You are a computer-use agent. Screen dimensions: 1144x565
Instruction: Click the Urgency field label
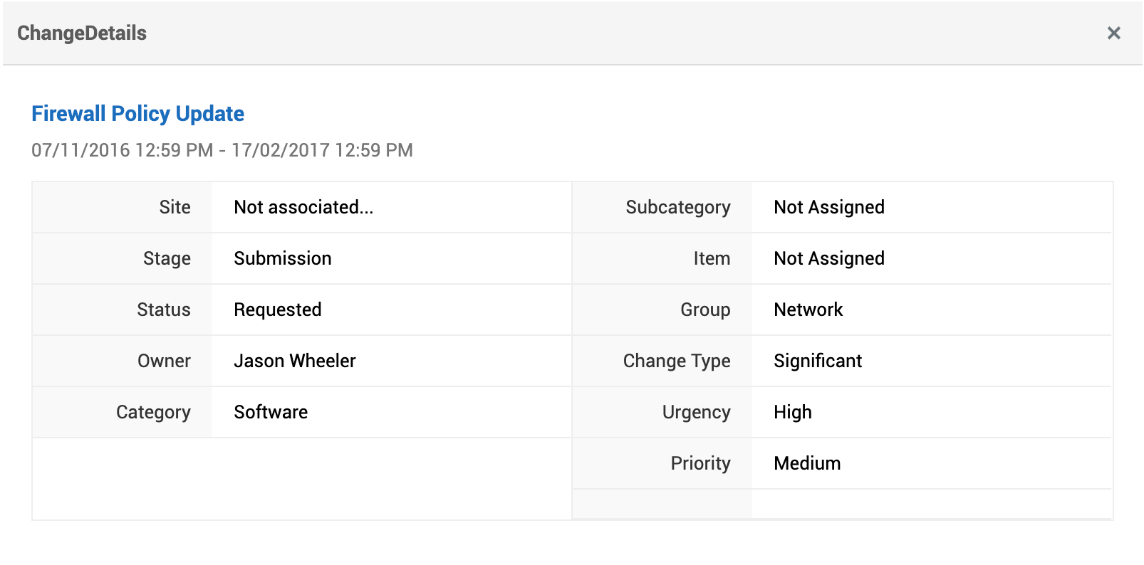[696, 412]
